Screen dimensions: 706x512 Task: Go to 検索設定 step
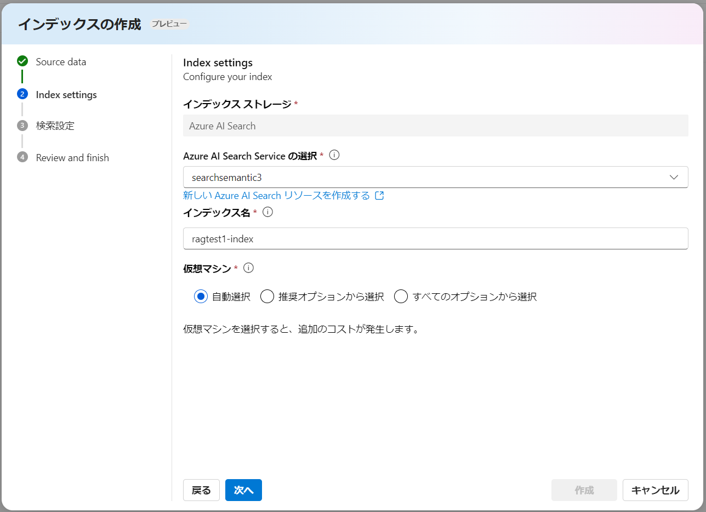[55, 126]
